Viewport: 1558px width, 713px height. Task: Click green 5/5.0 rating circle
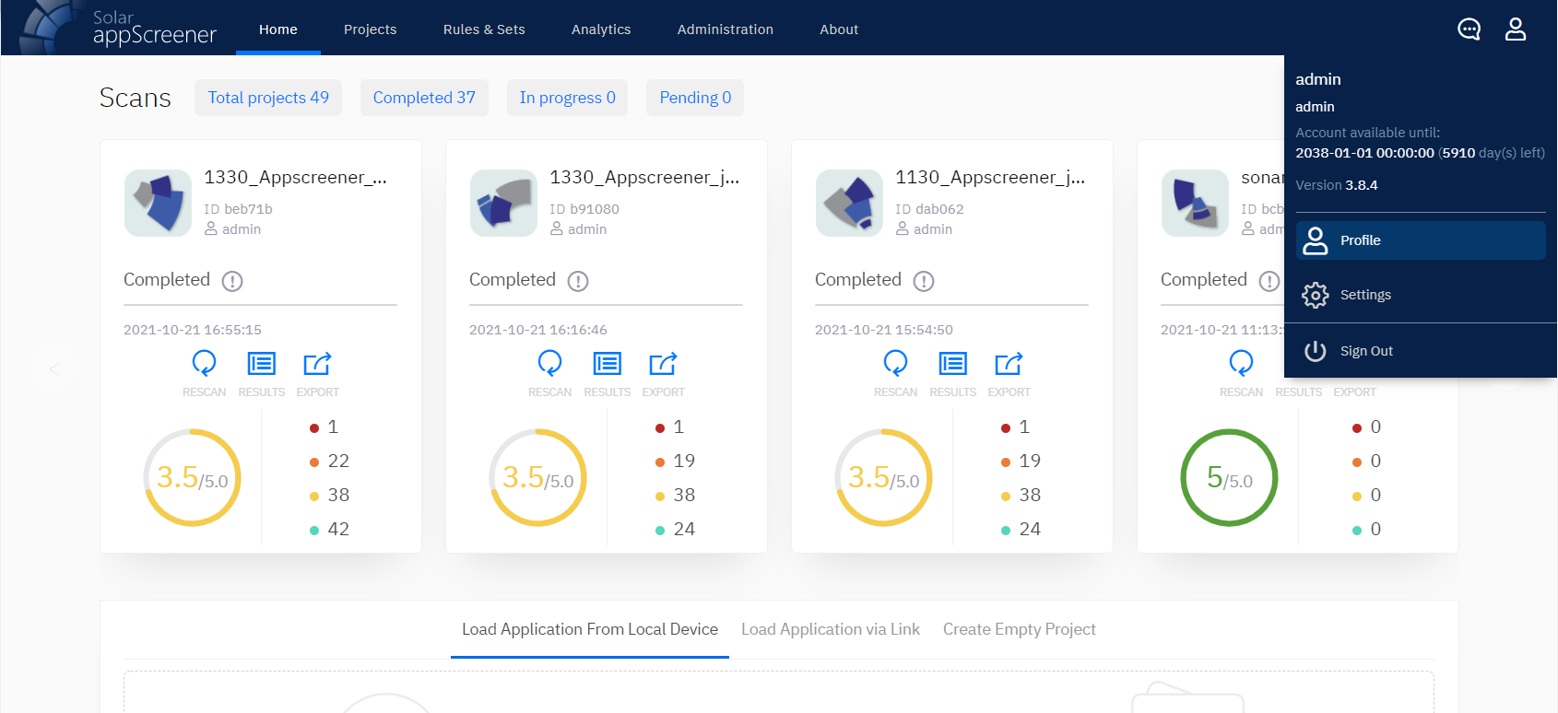click(1229, 477)
